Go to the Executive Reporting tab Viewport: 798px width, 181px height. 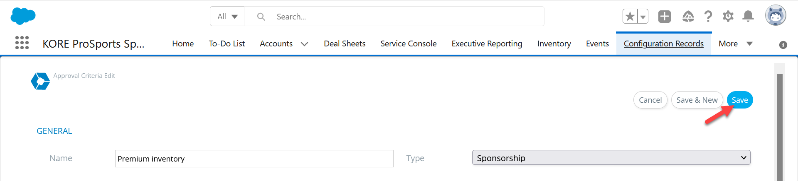(x=487, y=43)
